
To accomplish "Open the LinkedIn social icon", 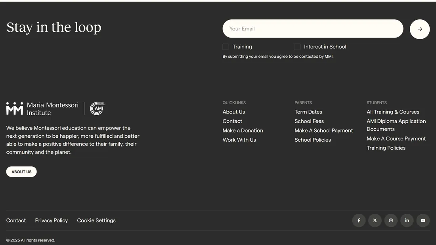I will (x=407, y=220).
